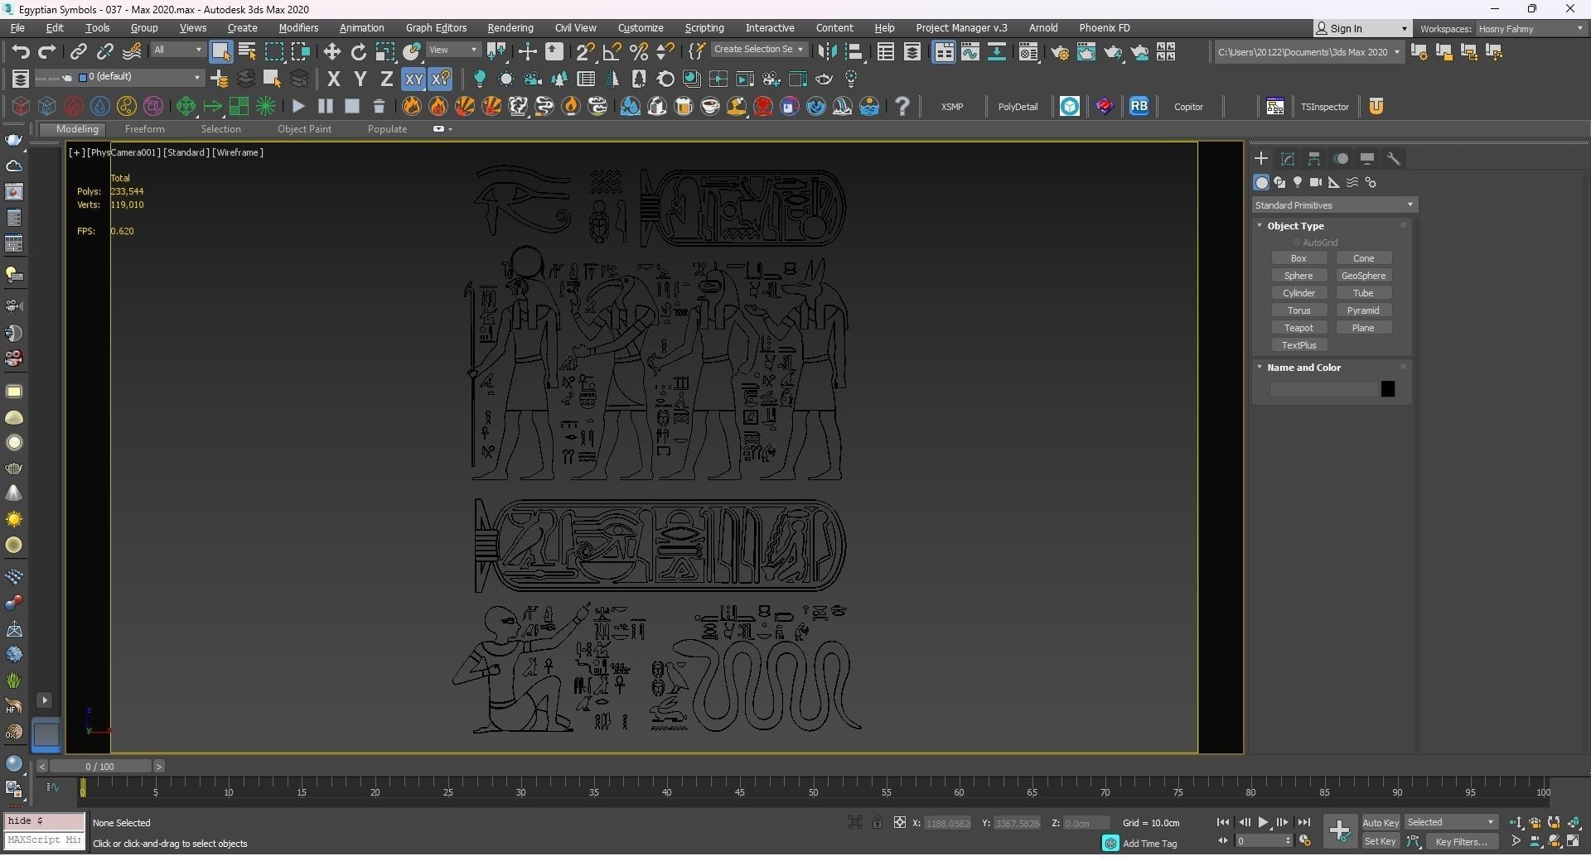Switch to the Object Paint ribbon tab

click(x=304, y=129)
